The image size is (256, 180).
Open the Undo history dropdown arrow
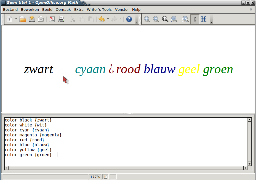(108, 19)
